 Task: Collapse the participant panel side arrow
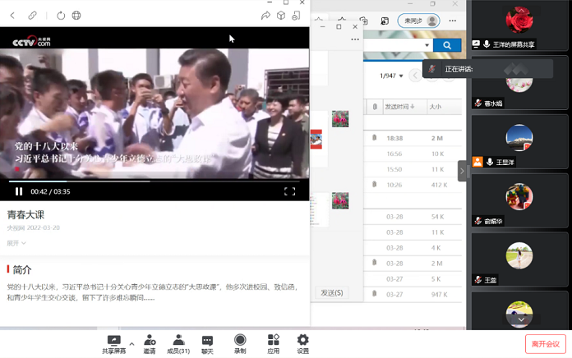pyautogui.click(x=462, y=171)
